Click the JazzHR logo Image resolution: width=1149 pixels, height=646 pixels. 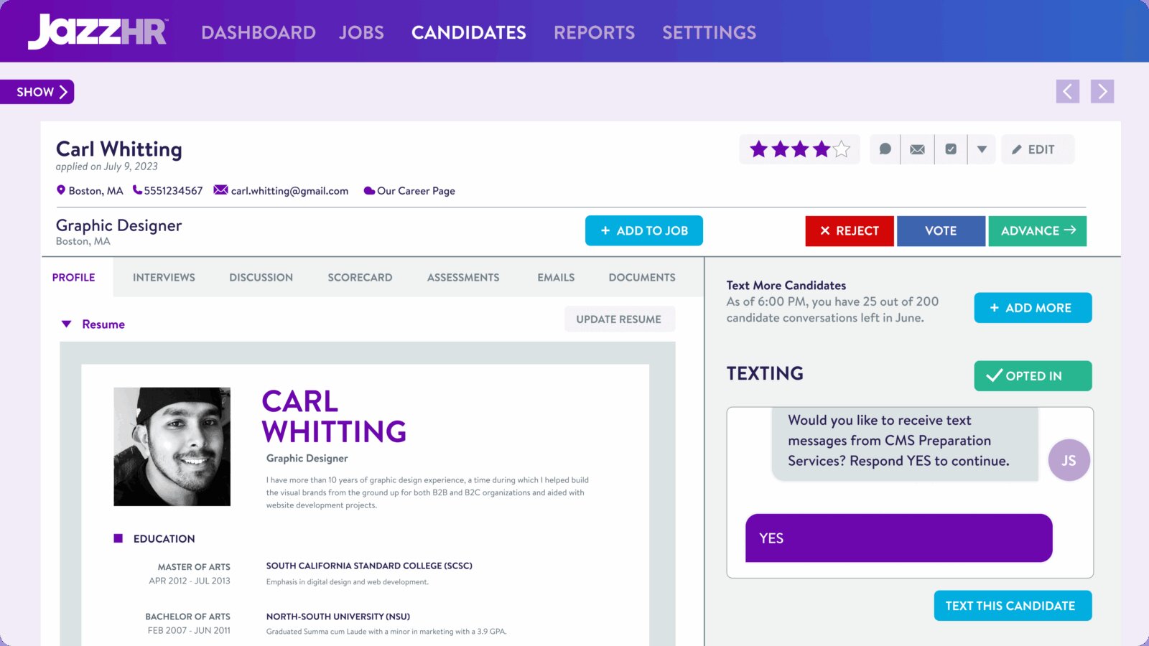click(x=98, y=32)
